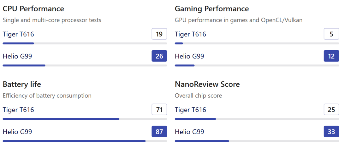The image size is (344, 148).
Task: Click the NanoReview Score heading
Action: pos(207,84)
